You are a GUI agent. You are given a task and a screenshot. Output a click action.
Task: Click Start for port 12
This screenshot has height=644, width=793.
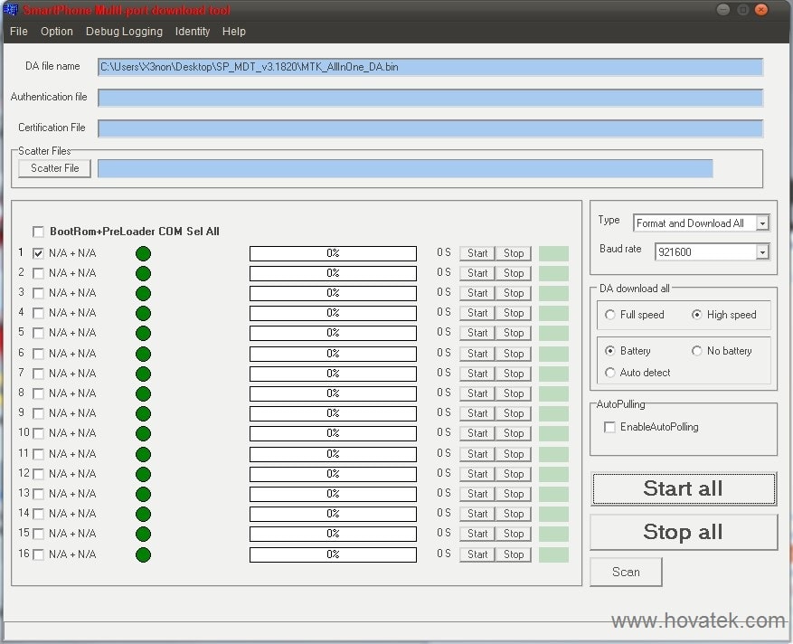coord(477,474)
